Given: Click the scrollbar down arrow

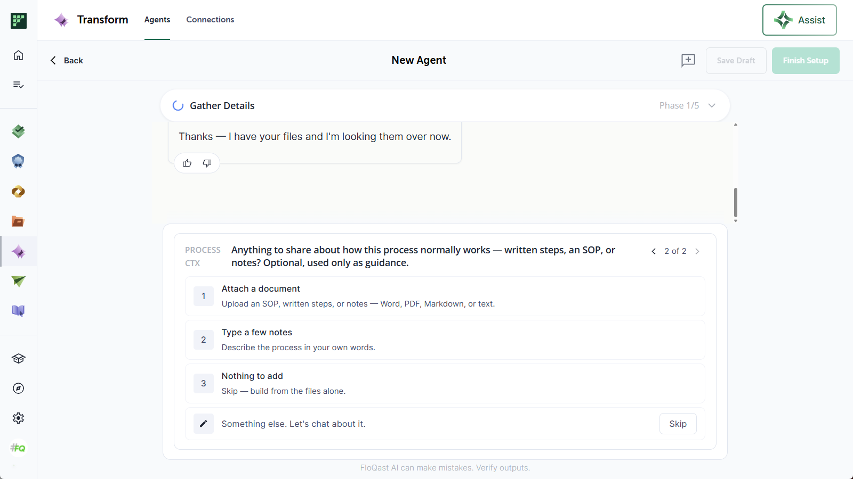Looking at the screenshot, I should (736, 221).
